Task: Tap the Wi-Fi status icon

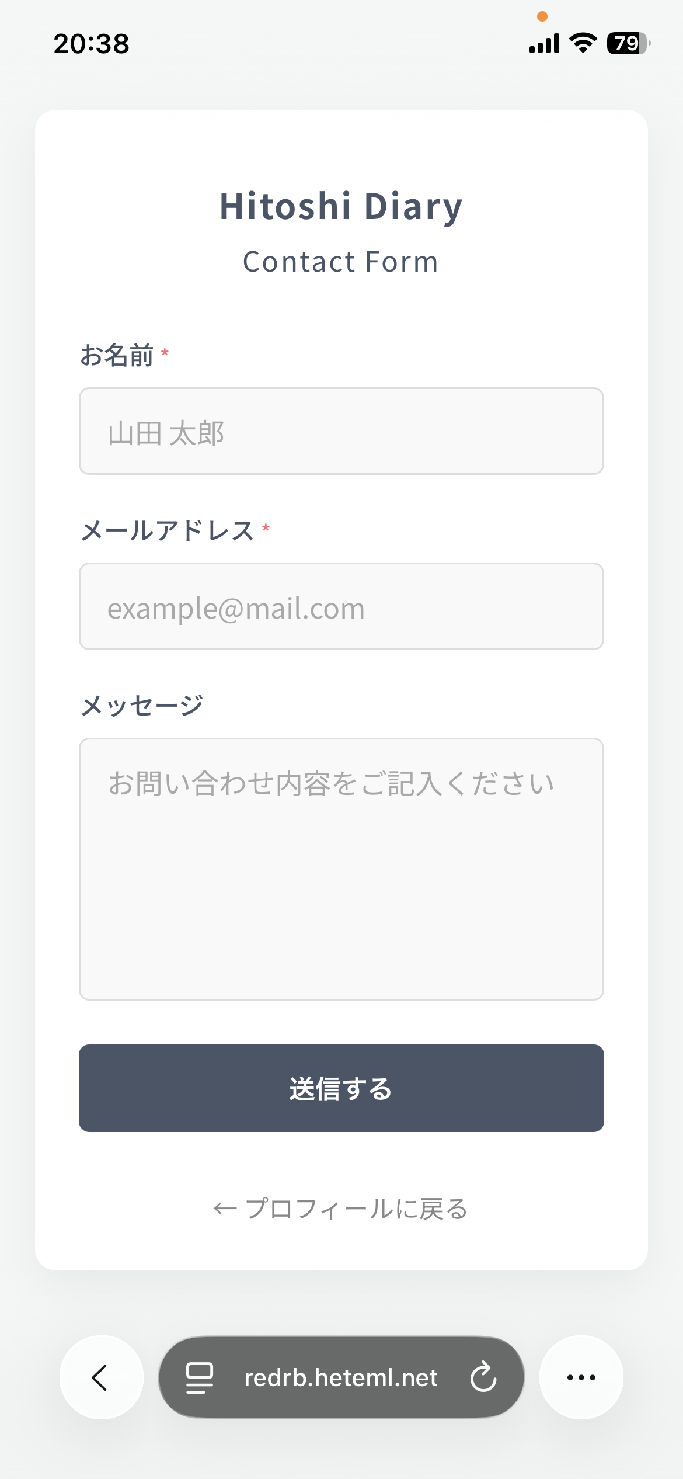Action: (x=583, y=43)
